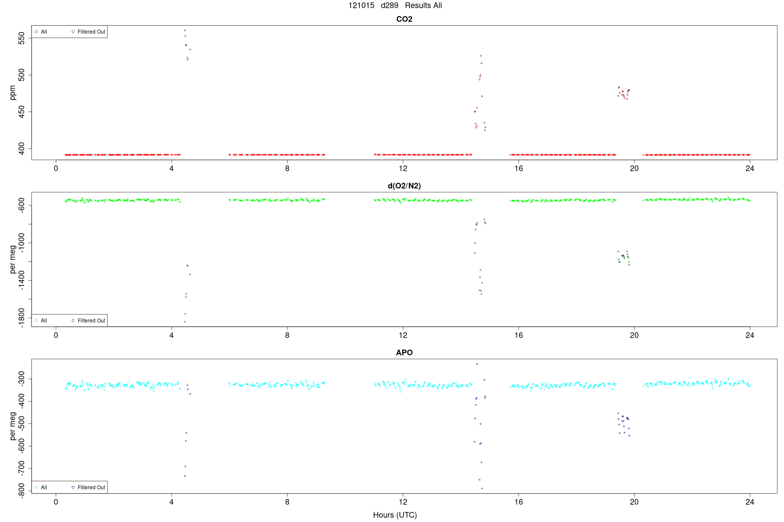Viewport: 784px width, 522px height.
Task: Select the dark red 'Filtered Out' marker in CO2 legend
Action: pyautogui.click(x=73, y=32)
